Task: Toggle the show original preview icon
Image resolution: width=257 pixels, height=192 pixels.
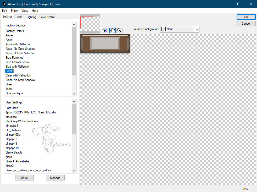Action: (105, 30)
